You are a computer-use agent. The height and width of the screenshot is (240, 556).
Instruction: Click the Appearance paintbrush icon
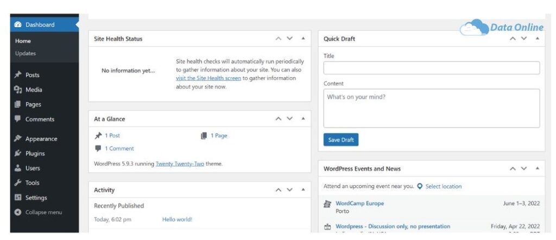[18, 138]
